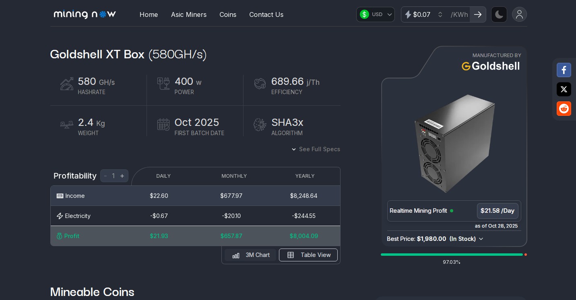Select the DAILY profitability column header
This screenshot has width=576, height=300.
point(163,176)
